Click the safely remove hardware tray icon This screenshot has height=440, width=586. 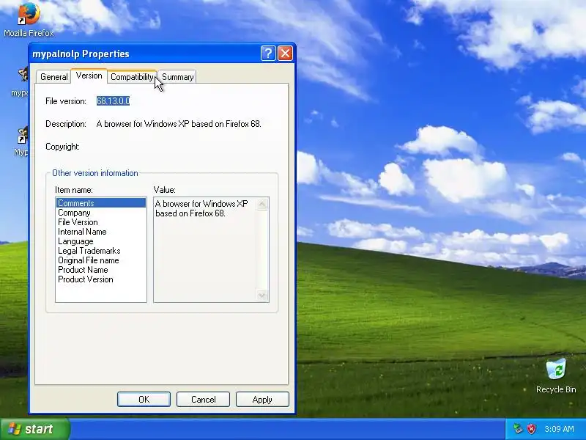(x=518, y=429)
